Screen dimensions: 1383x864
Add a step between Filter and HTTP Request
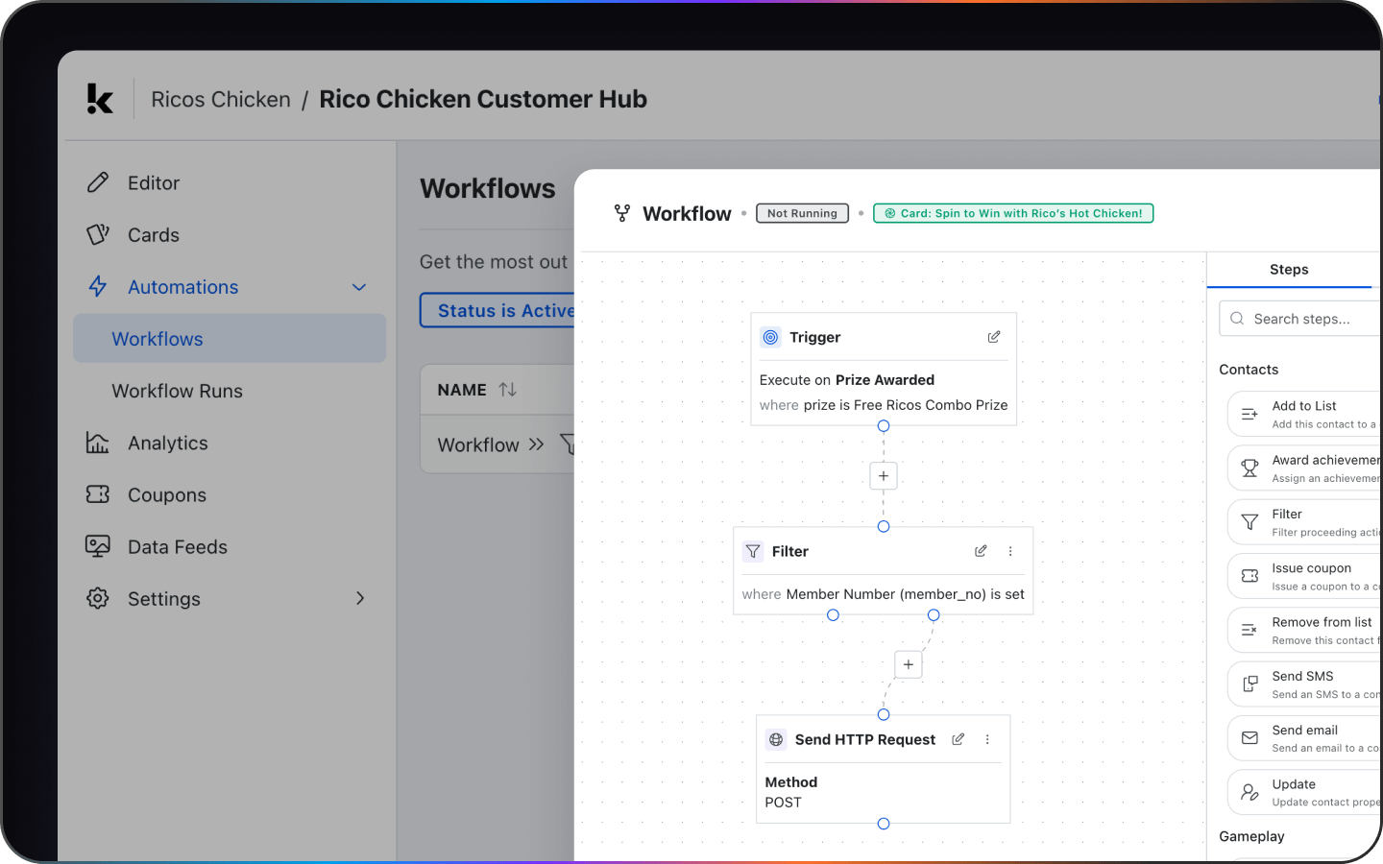point(909,664)
